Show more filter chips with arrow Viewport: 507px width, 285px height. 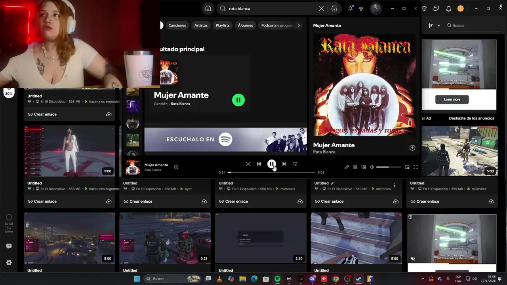click(299, 25)
